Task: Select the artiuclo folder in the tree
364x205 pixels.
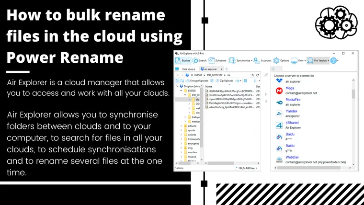Action: coord(190,126)
